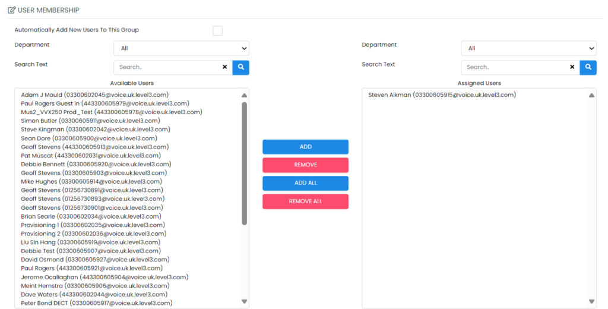Select Jerome Ocallaghan in the list
Screen dimensions: 608x309
tap(104, 277)
